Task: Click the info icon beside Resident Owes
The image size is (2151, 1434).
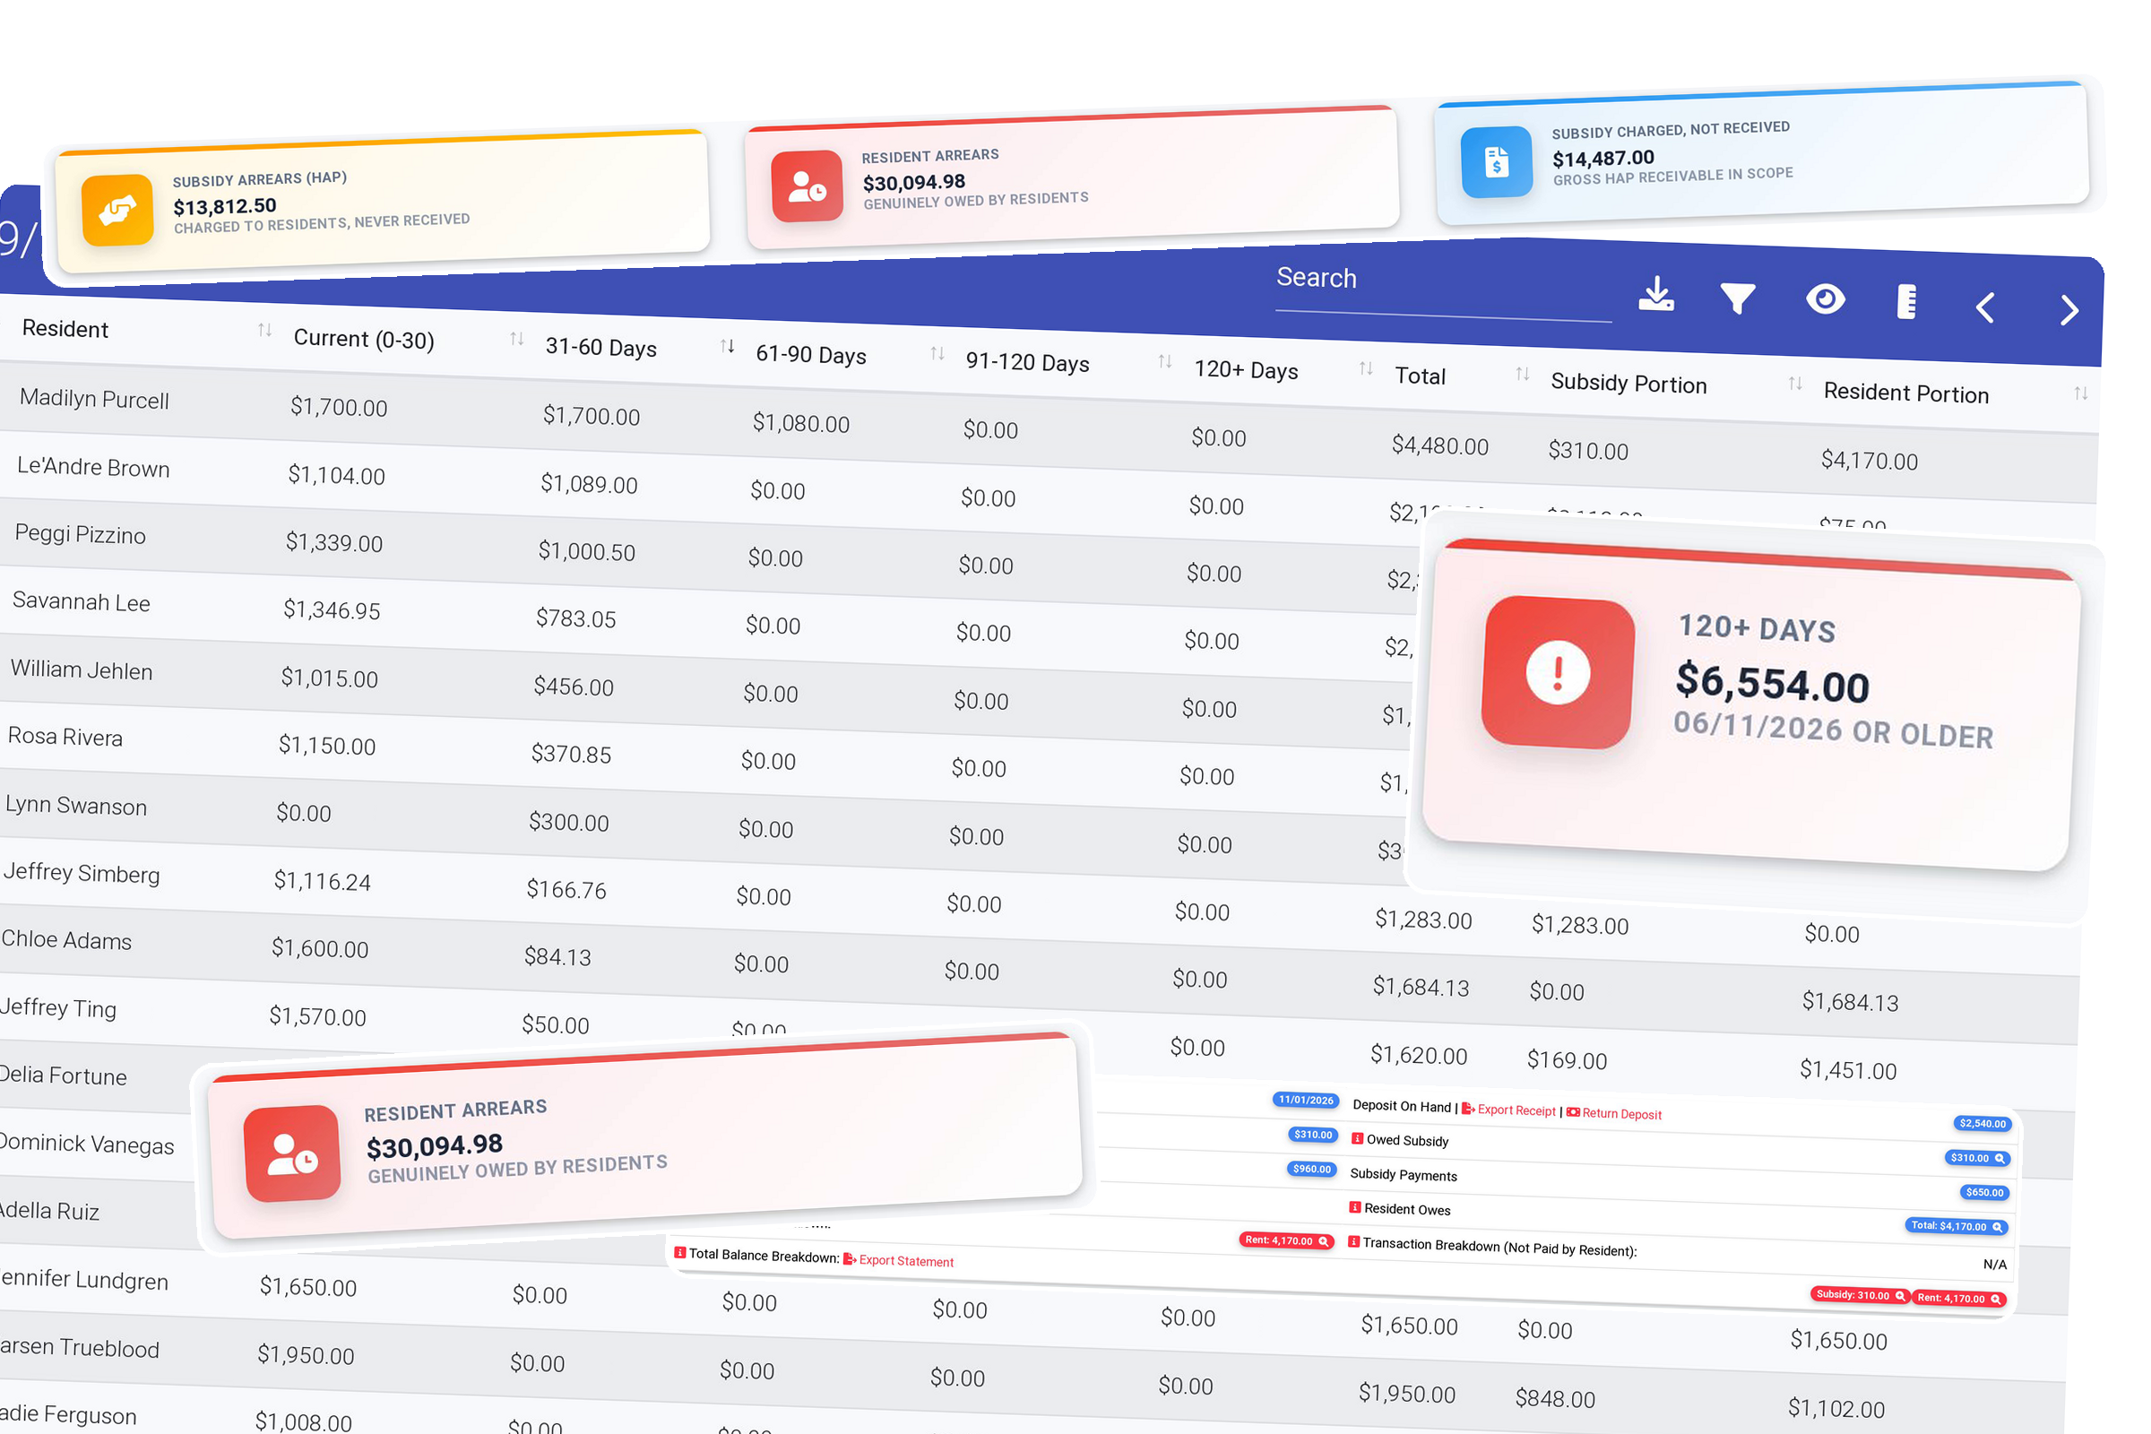Action: click(1355, 1208)
